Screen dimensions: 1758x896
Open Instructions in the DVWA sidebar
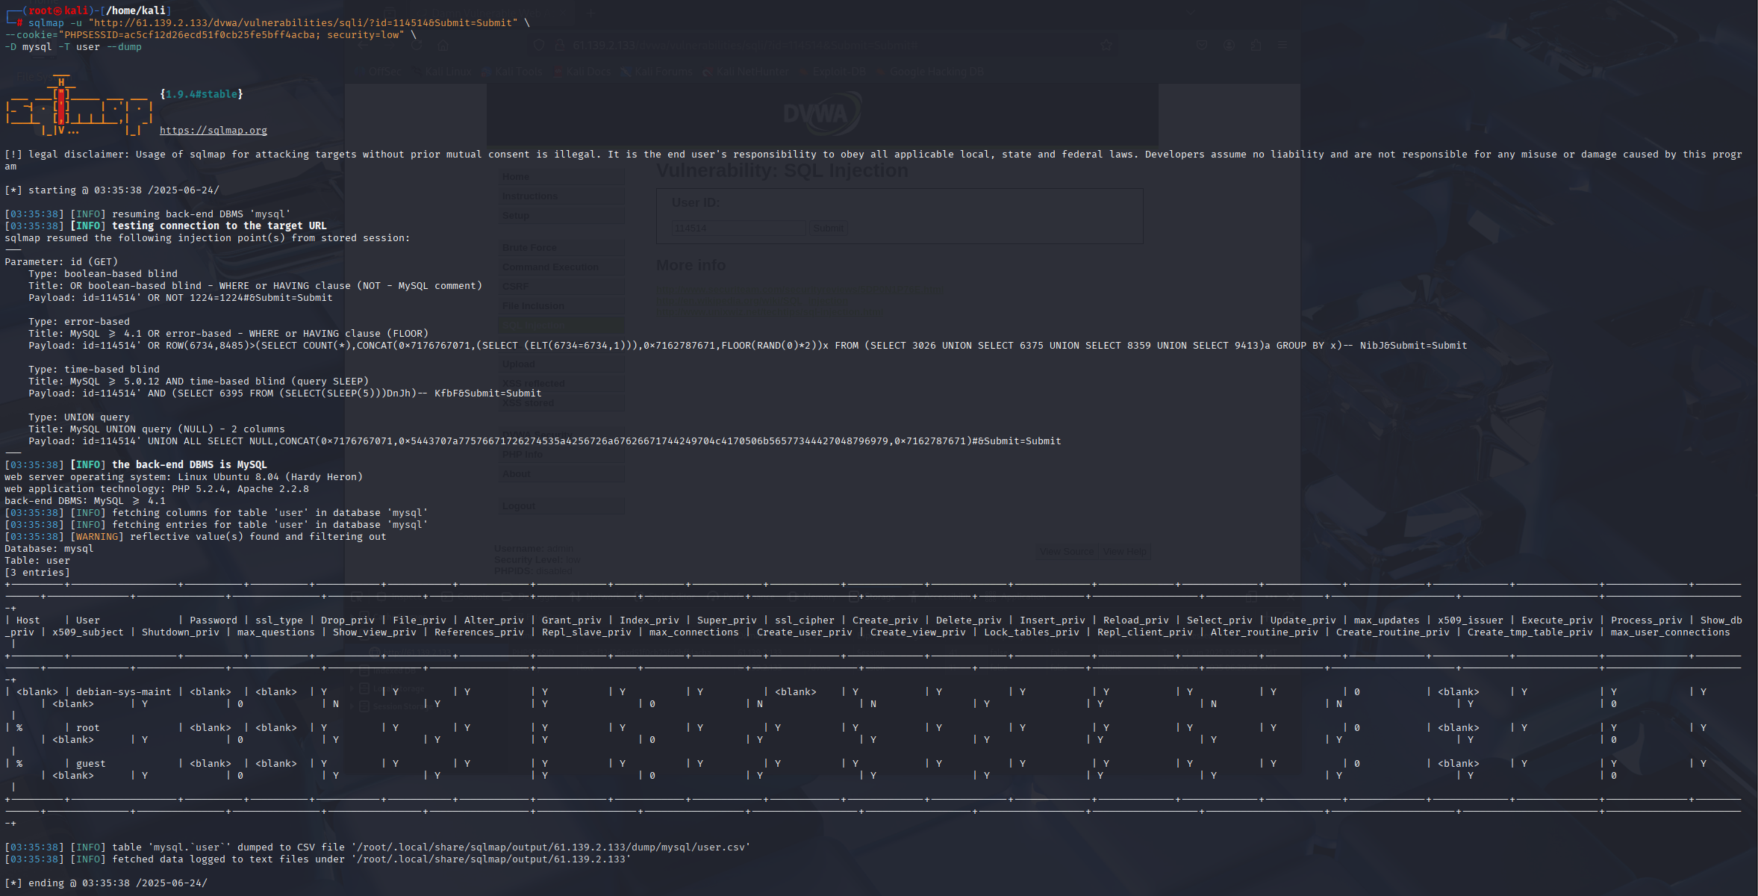[561, 196]
